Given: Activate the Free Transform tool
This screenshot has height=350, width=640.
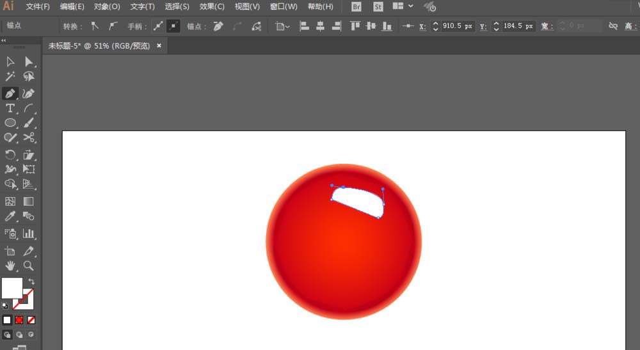Looking at the screenshot, I should [x=28, y=169].
